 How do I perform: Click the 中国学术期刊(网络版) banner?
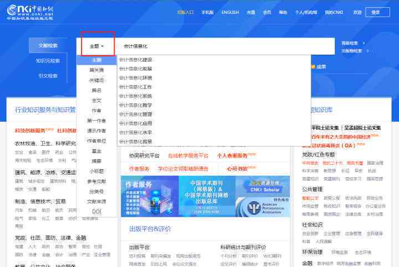coord(207,196)
